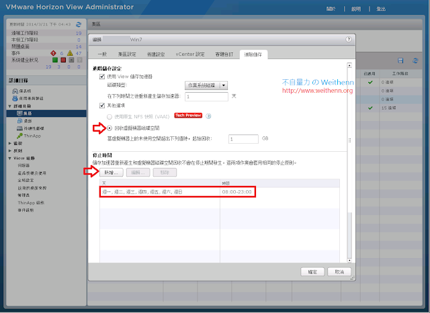Screen dimensions: 430x313
Task: Collapse the View 組態 configuration node
Action: [x=10, y=159]
